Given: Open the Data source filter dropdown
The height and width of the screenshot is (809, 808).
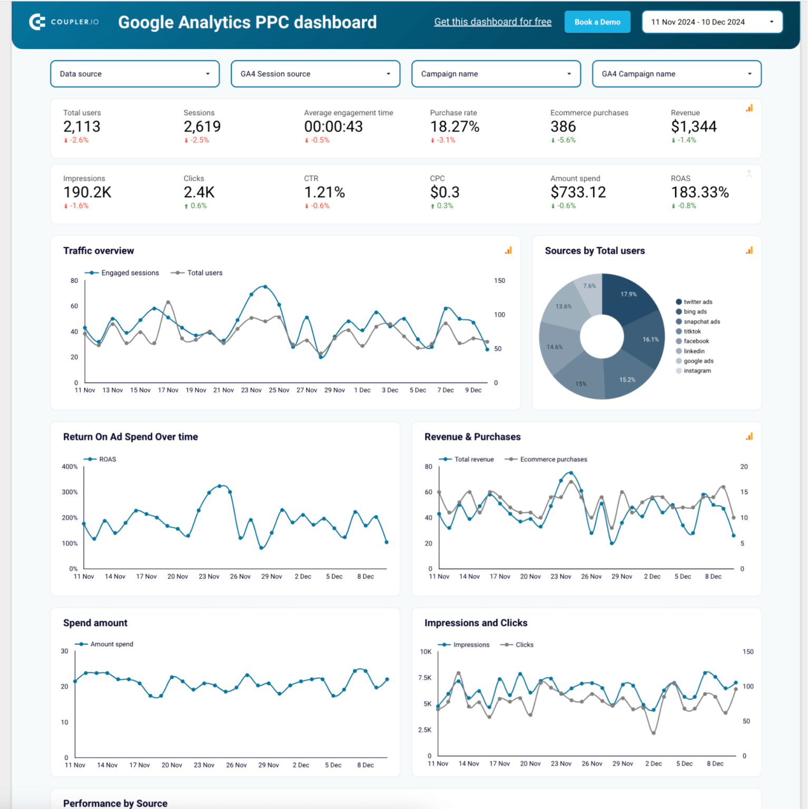Looking at the screenshot, I should (x=134, y=74).
